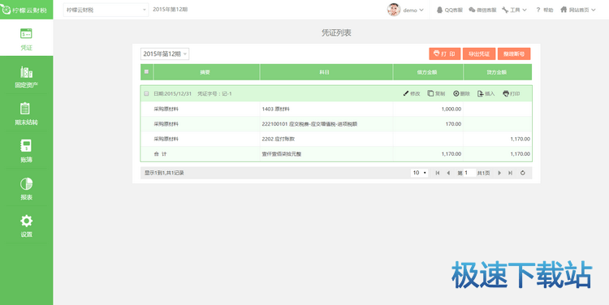This screenshot has width=609, height=305.
Task: Click the 整理断号 renumber button
Action: click(514, 54)
